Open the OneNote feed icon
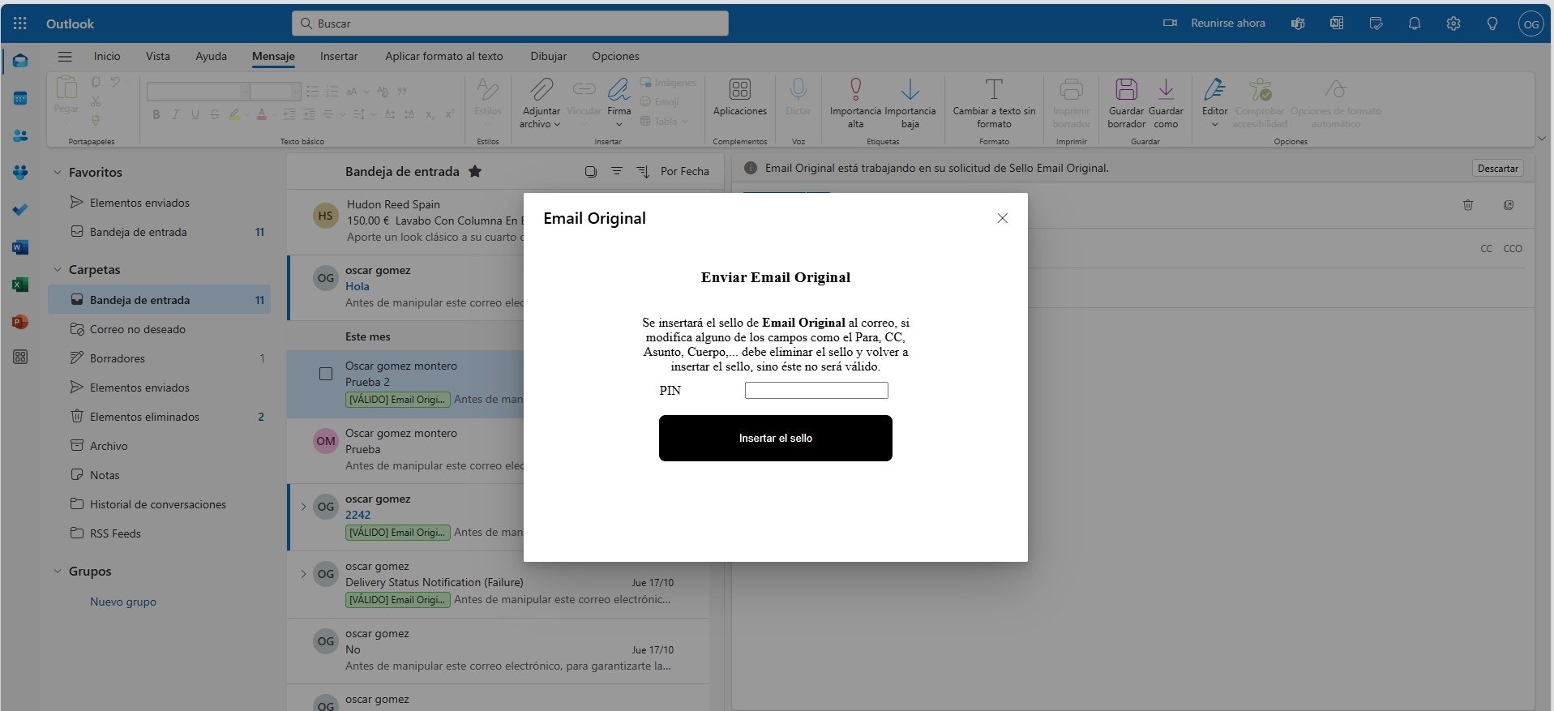Screen dimensions: 1554x711 (x=1337, y=24)
